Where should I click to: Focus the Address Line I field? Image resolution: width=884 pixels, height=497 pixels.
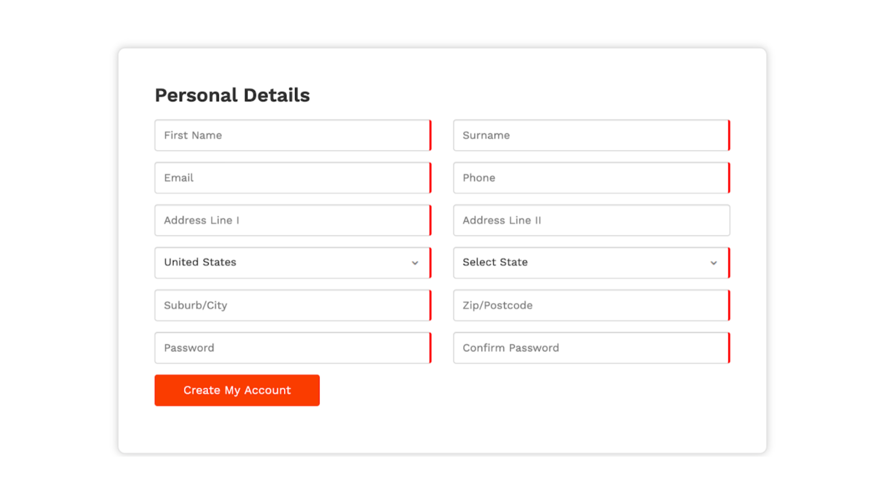(293, 220)
